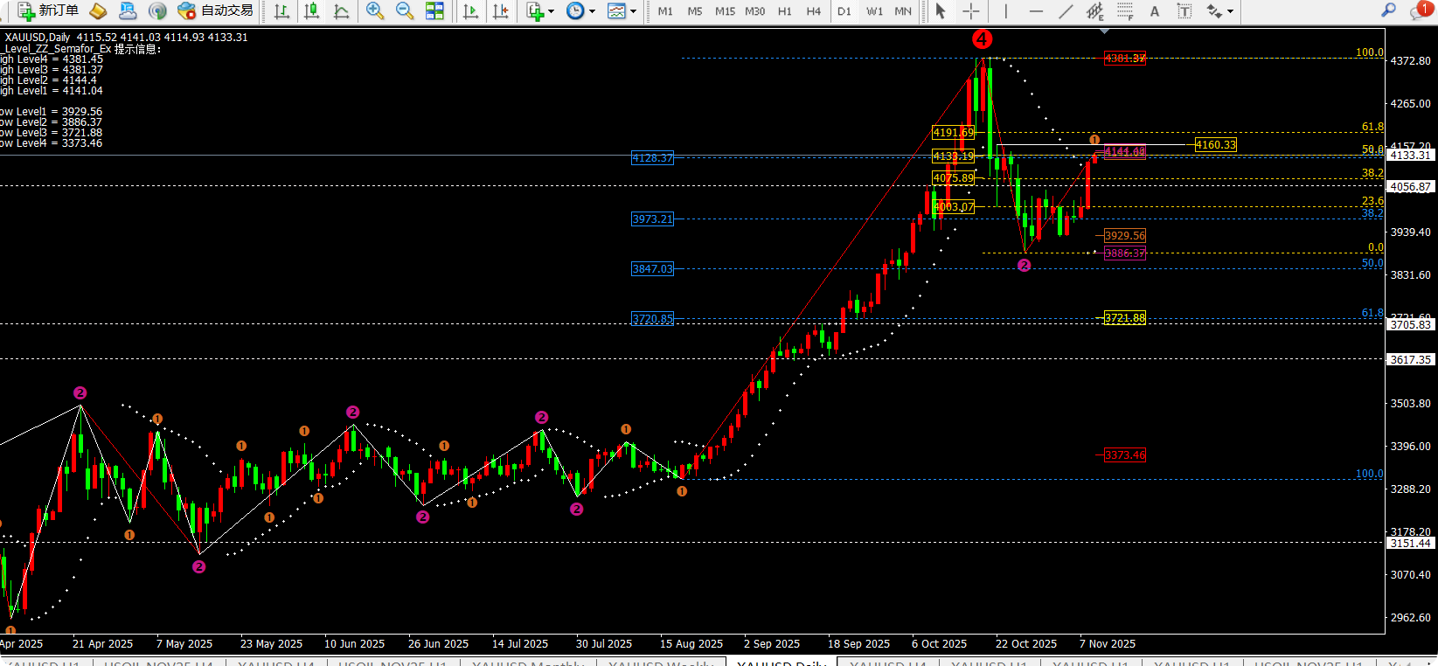Select the crosshair cursor tool
Image resolution: width=1438 pixels, height=666 pixels.
970,11
